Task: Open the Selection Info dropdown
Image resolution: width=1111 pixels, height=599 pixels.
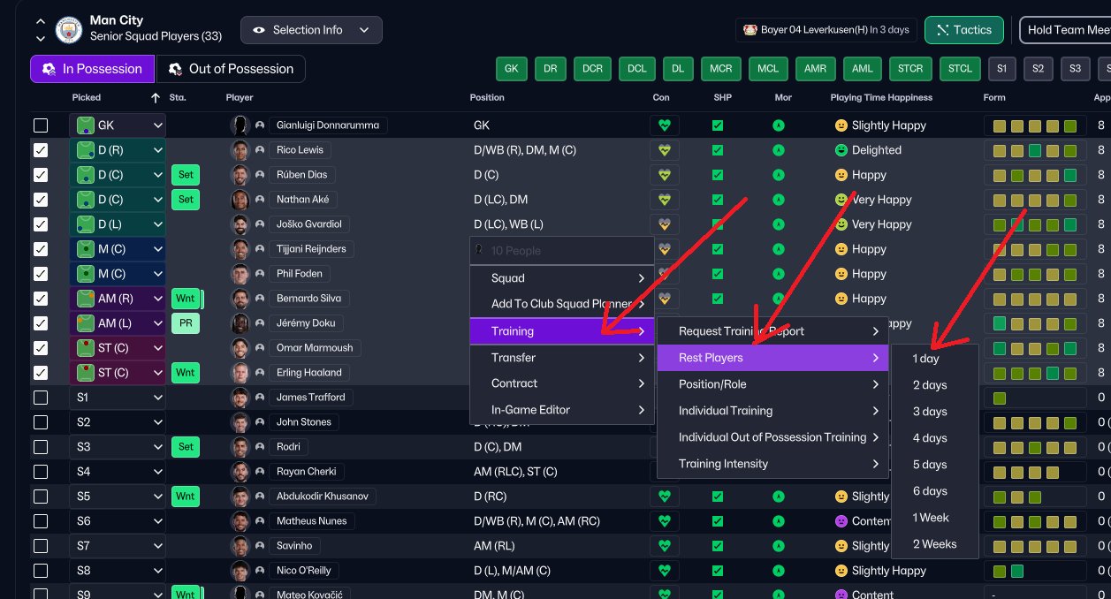Action: tap(311, 30)
